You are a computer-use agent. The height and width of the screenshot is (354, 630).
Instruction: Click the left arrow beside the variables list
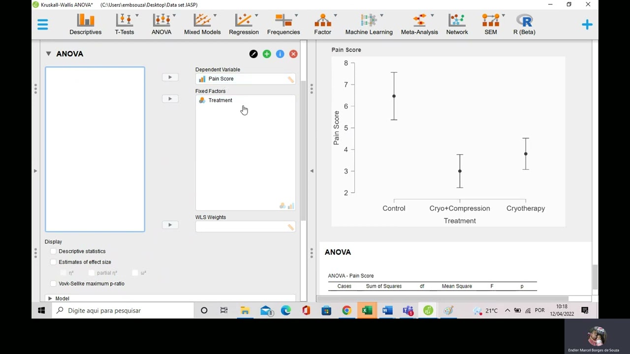tap(35, 171)
